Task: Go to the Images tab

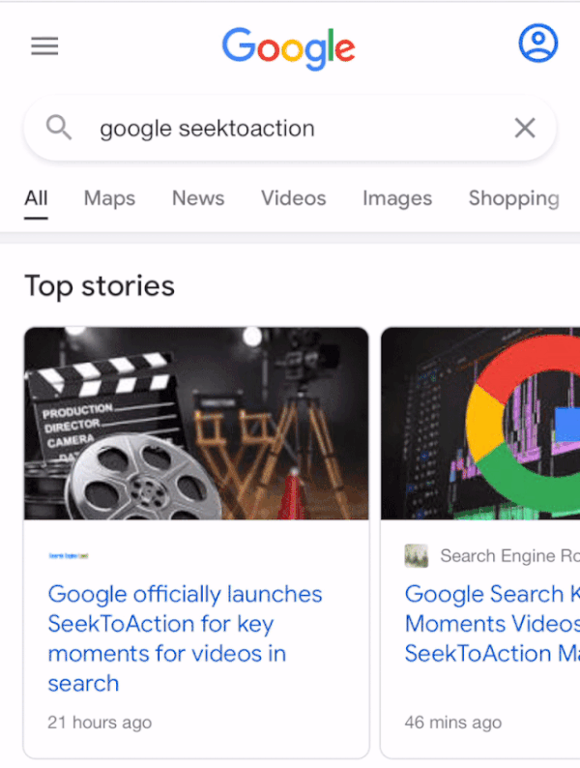Action: pyautogui.click(x=396, y=198)
